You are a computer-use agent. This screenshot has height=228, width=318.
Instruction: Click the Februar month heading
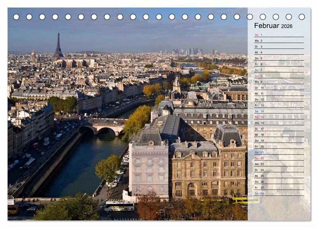[267, 26]
